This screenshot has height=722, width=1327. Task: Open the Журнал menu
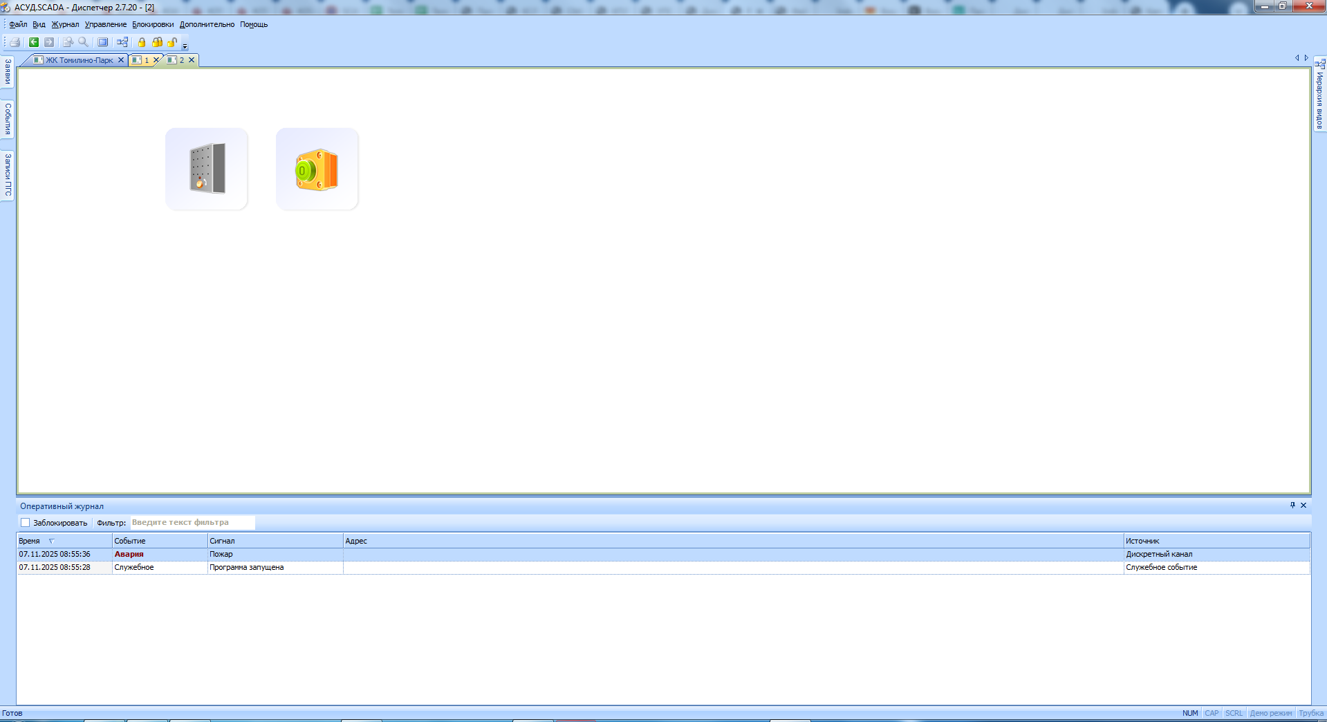click(x=65, y=24)
